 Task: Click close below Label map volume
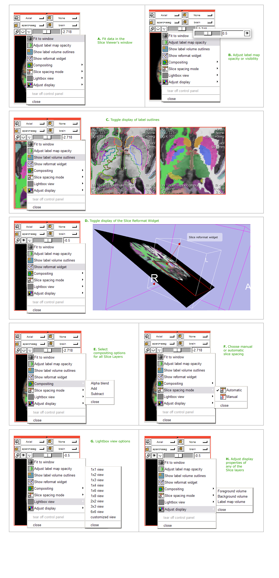(x=222, y=510)
